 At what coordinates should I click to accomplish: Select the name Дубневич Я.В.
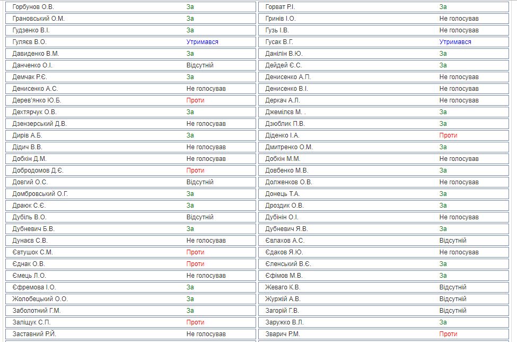286,229
